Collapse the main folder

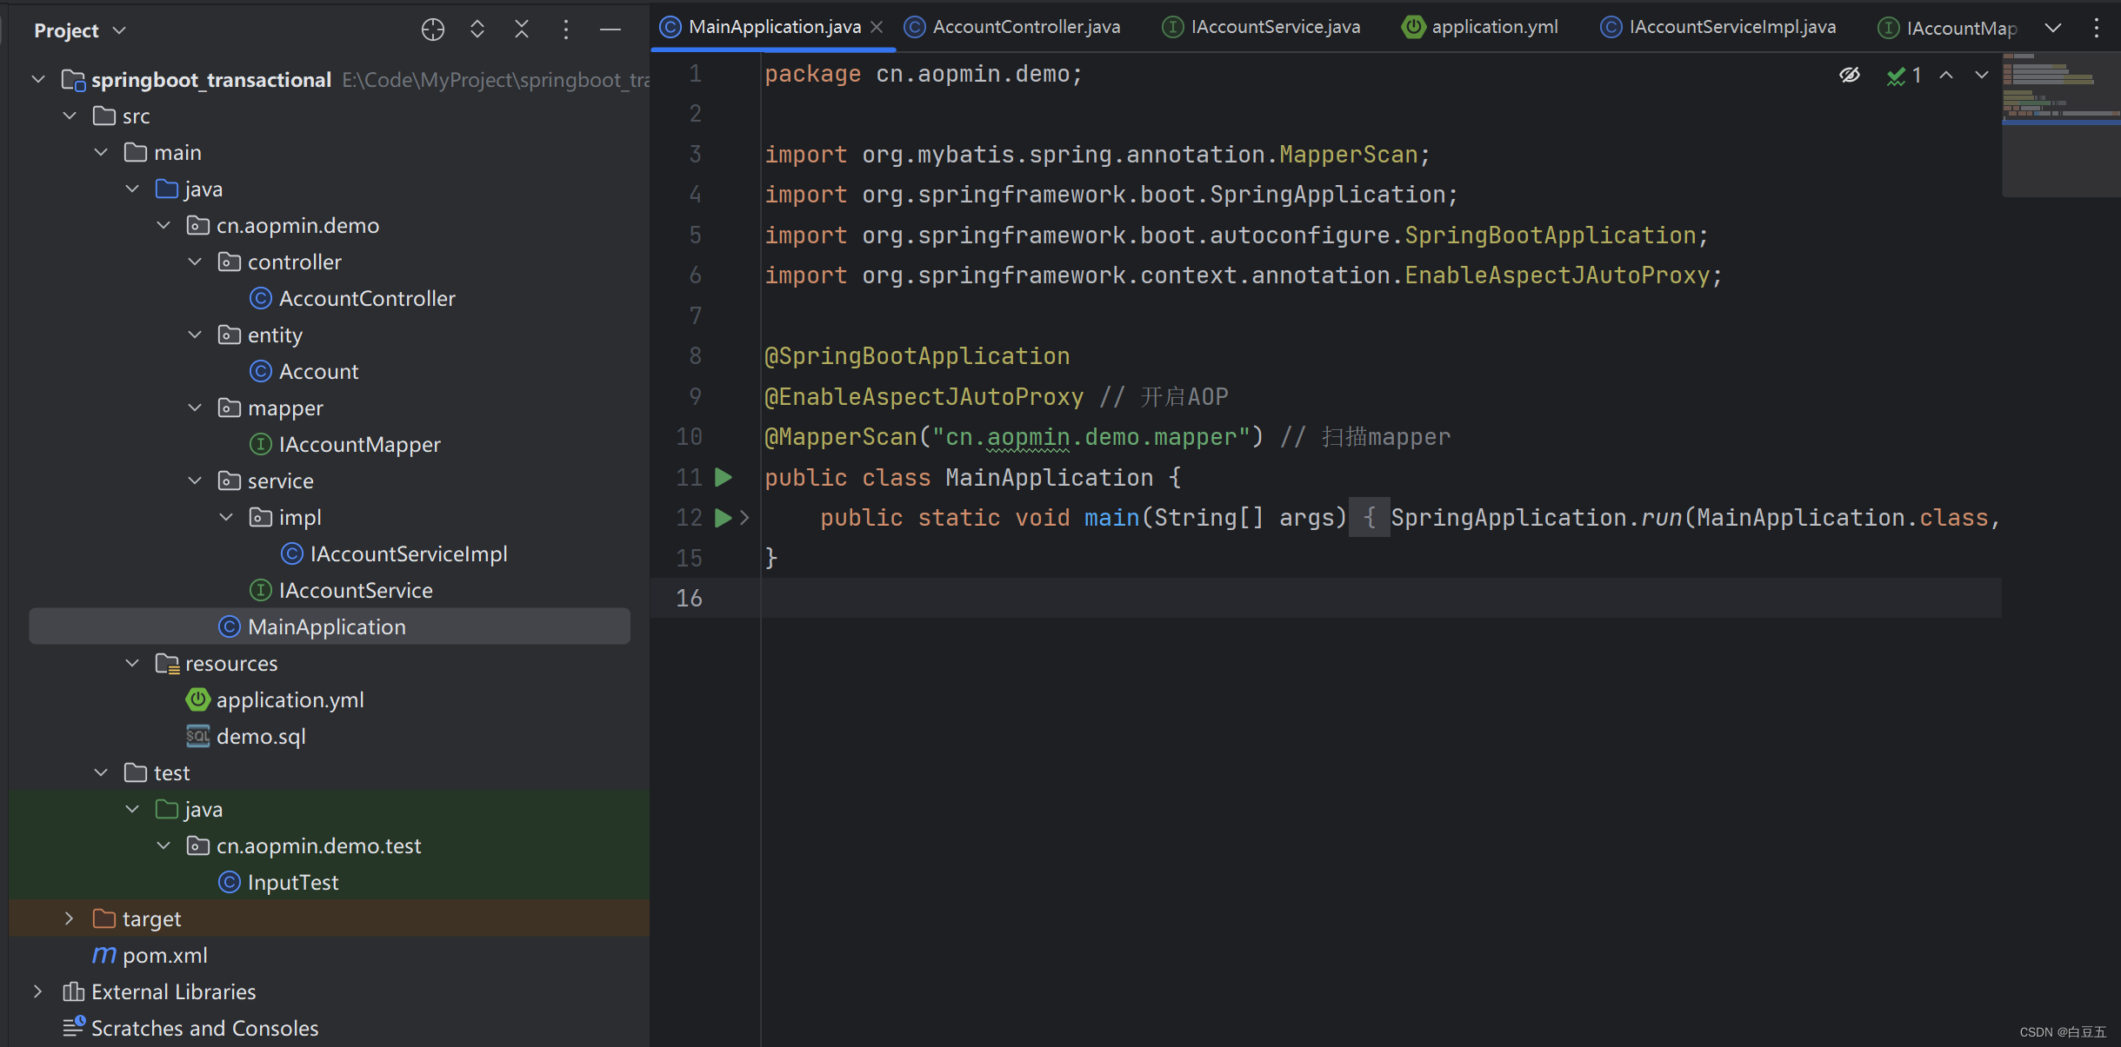tap(101, 152)
